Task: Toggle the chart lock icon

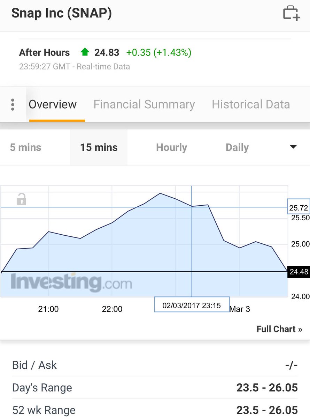Action: (x=22, y=199)
